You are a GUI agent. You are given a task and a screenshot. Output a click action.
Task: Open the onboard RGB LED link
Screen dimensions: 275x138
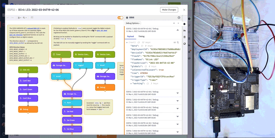click(33, 28)
